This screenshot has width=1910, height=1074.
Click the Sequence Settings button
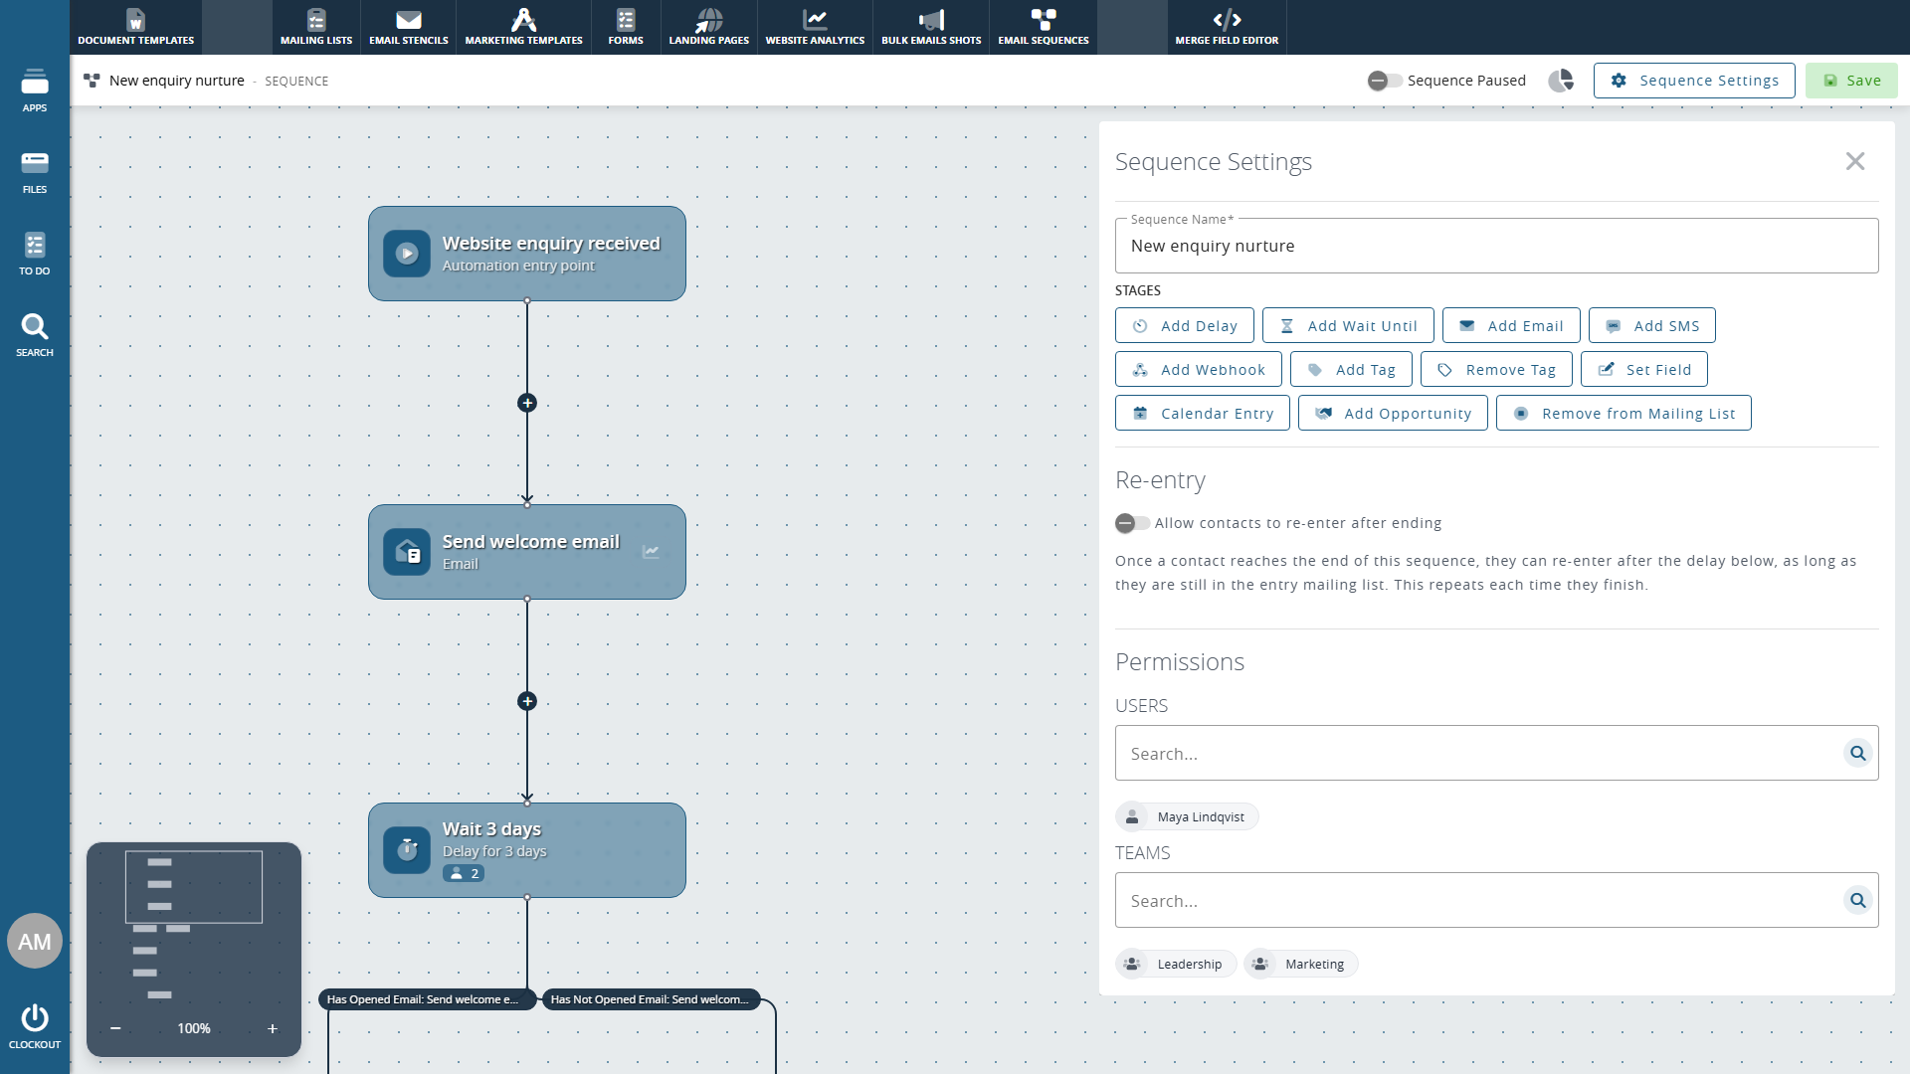pyautogui.click(x=1694, y=81)
